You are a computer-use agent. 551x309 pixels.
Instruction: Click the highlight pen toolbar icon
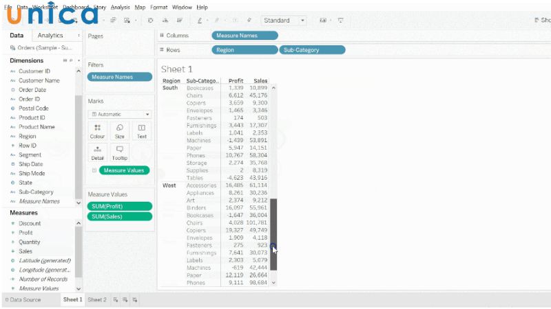[200, 21]
